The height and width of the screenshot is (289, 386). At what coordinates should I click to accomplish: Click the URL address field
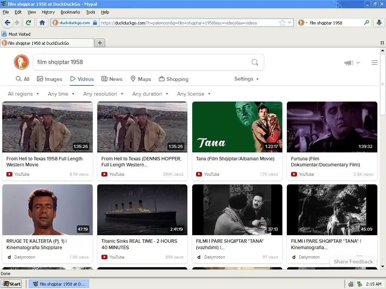190,23
